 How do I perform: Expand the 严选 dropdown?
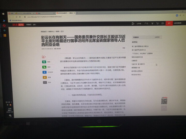point(147,23)
